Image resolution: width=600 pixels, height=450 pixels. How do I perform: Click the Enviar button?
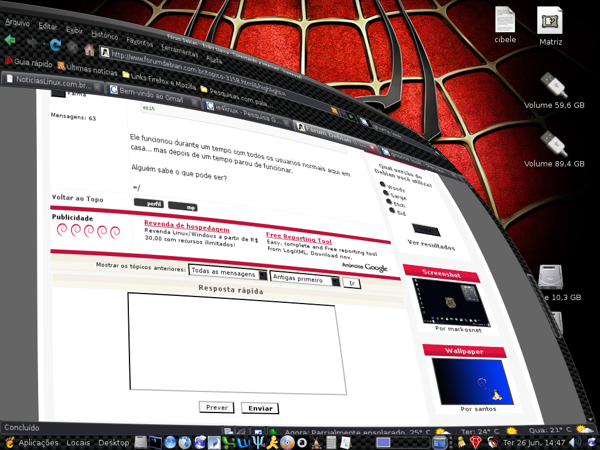point(260,408)
